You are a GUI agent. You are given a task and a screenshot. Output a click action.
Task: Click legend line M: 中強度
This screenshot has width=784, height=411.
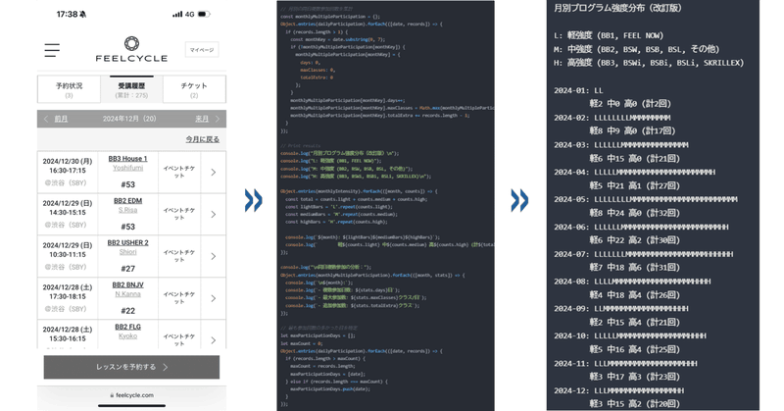[x=636, y=49]
